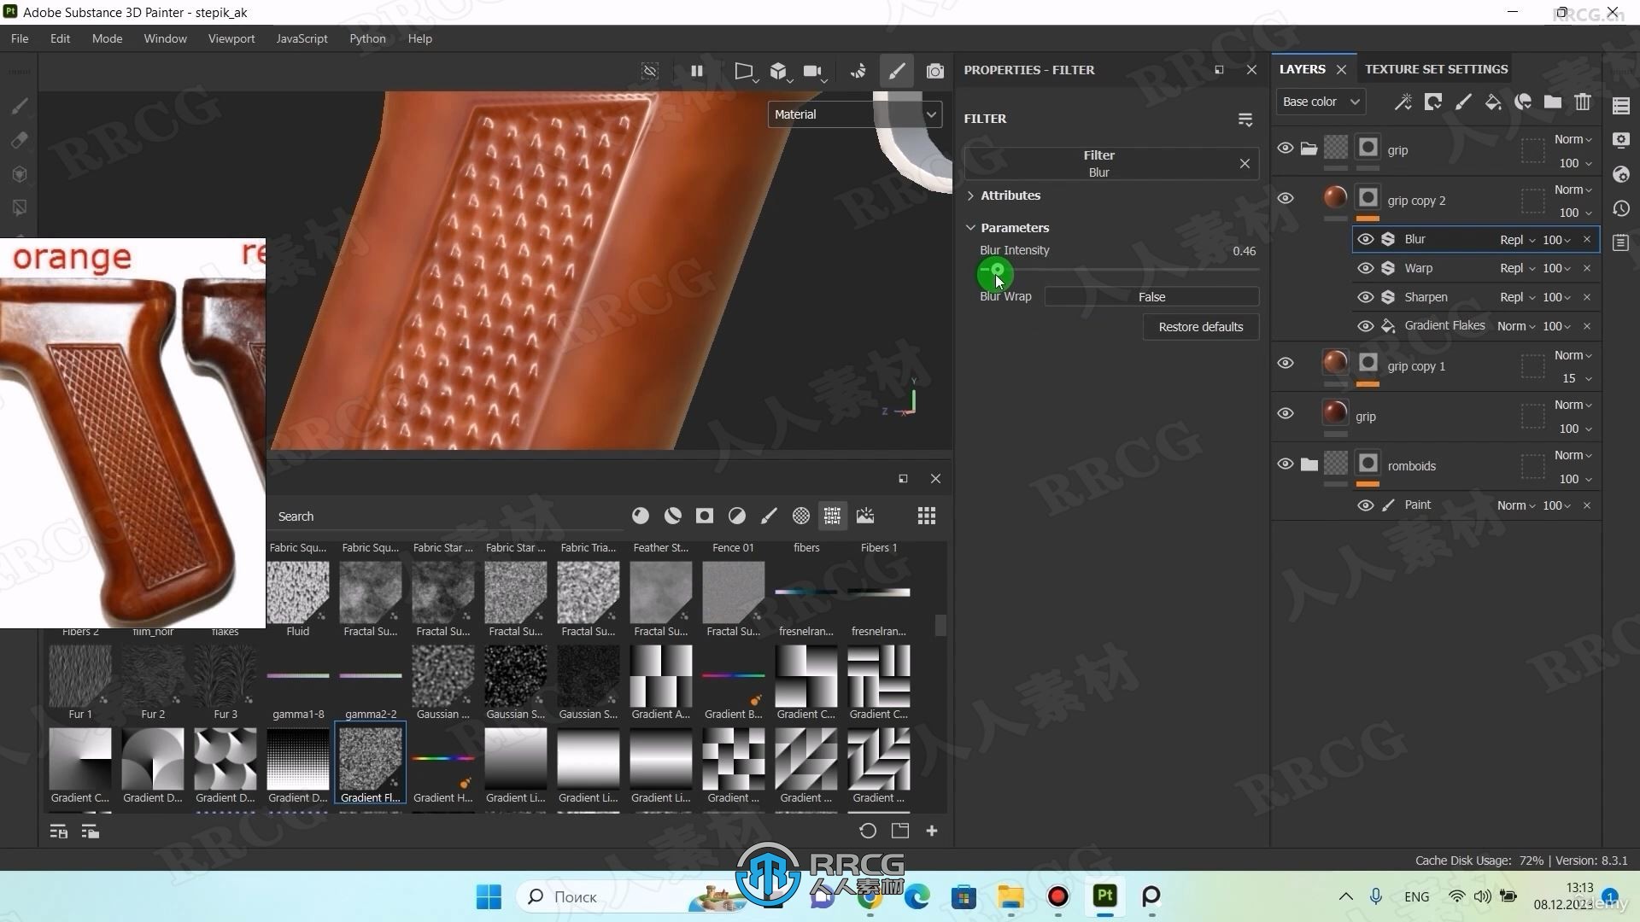Open the File menu
Viewport: 1640px width, 922px height.
point(19,38)
